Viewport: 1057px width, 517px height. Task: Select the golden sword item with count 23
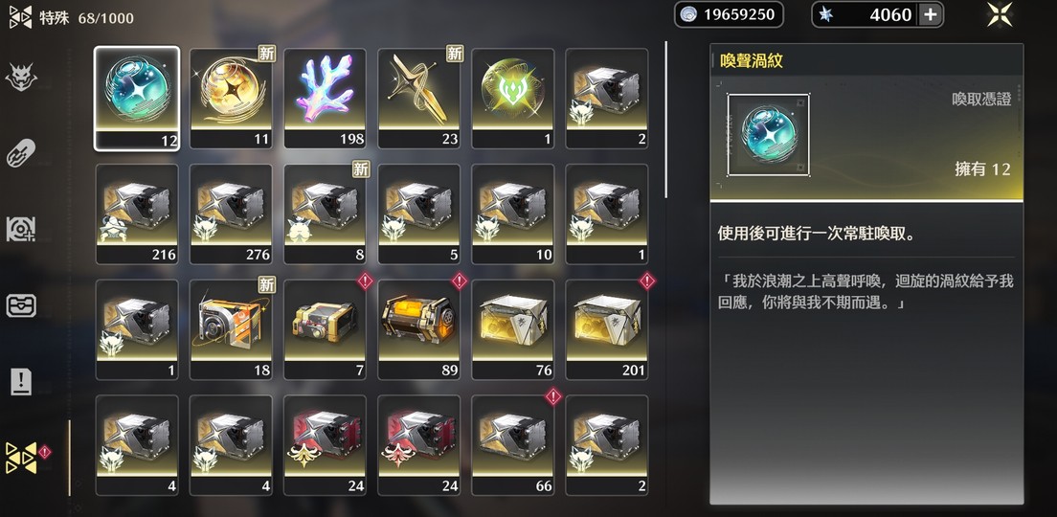[x=418, y=98]
